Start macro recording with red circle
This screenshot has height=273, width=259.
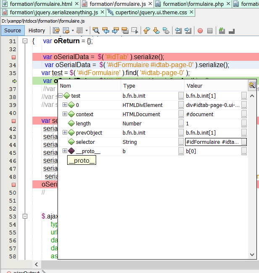coord(200,31)
